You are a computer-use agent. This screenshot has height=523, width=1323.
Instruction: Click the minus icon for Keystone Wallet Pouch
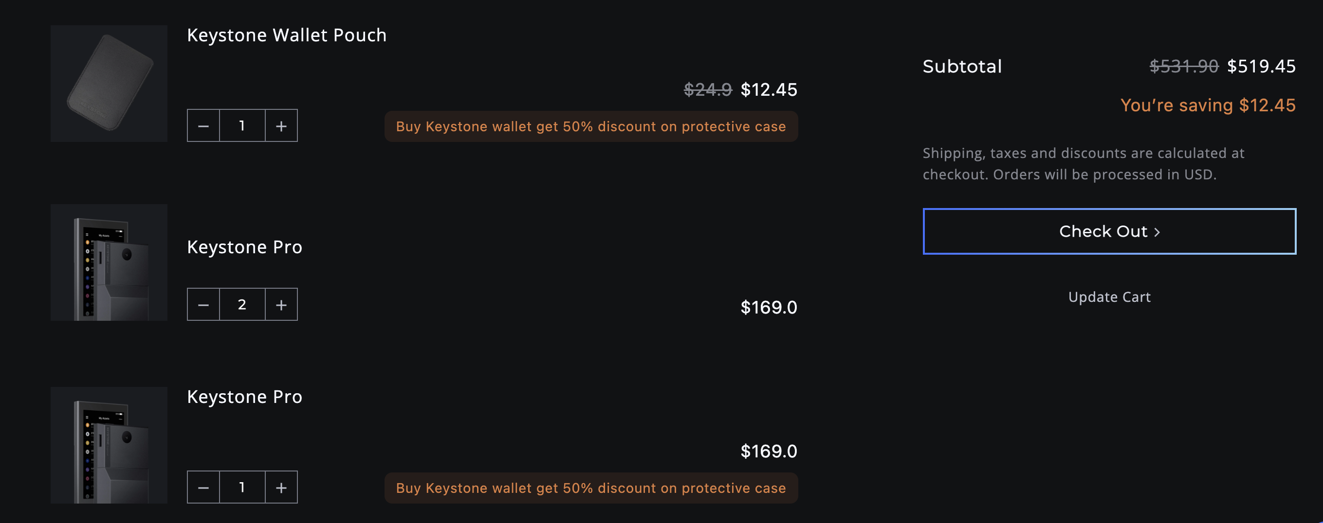point(203,125)
